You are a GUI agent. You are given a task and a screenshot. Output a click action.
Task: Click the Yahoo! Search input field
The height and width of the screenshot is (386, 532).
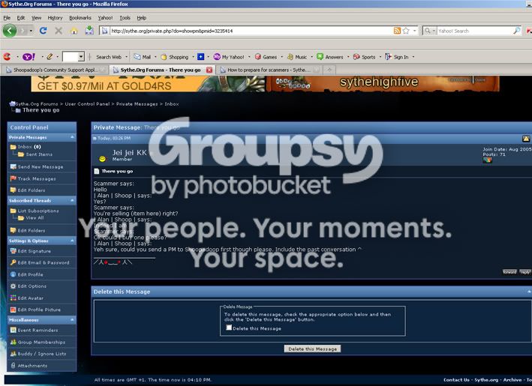[x=474, y=31]
